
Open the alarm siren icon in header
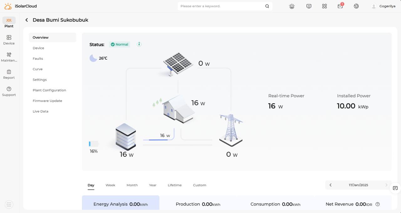click(x=292, y=6)
